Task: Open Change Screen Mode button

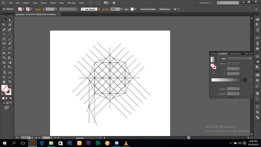Action: point(7,108)
